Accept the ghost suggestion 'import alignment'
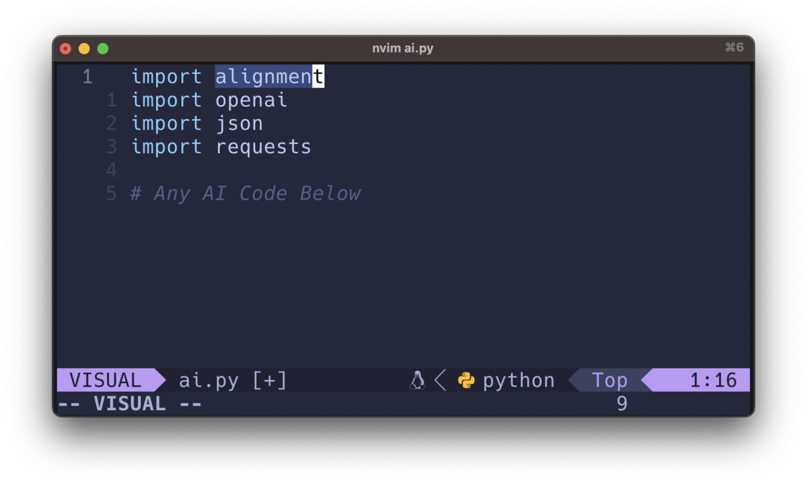Image resolution: width=807 pixels, height=486 pixels. [x=269, y=76]
